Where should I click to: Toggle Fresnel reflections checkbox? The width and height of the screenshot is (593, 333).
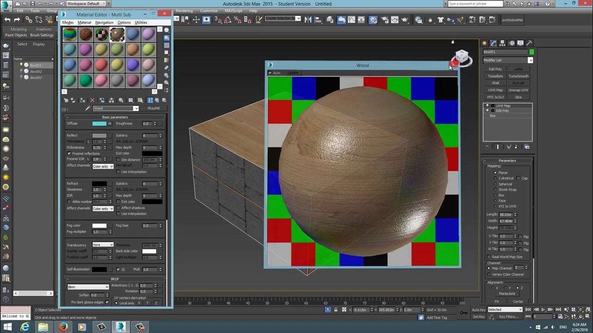point(69,154)
